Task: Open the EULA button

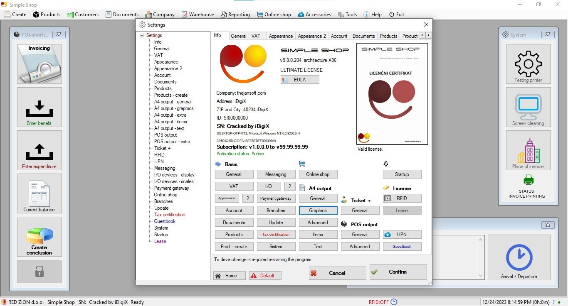Action: point(300,80)
